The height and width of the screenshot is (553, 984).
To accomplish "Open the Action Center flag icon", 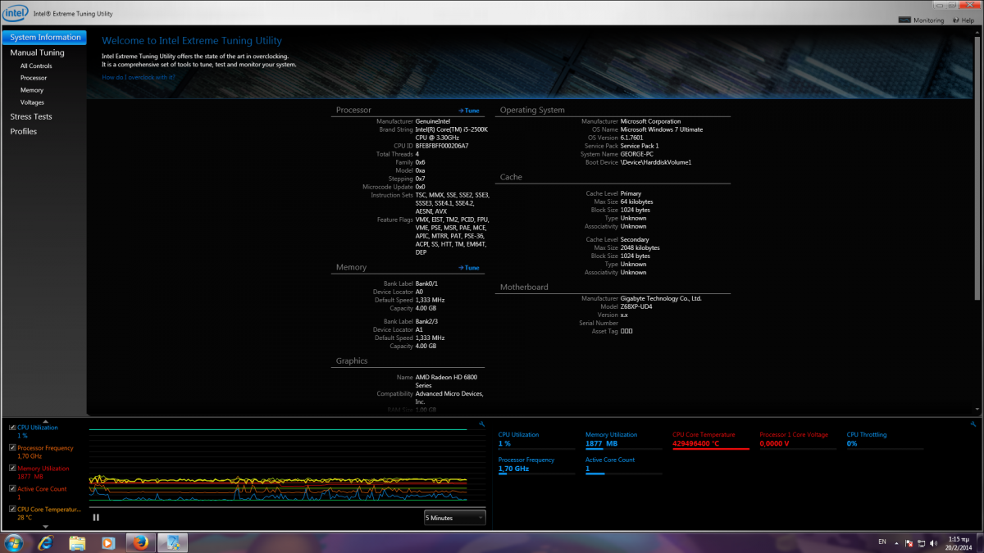I will [909, 542].
